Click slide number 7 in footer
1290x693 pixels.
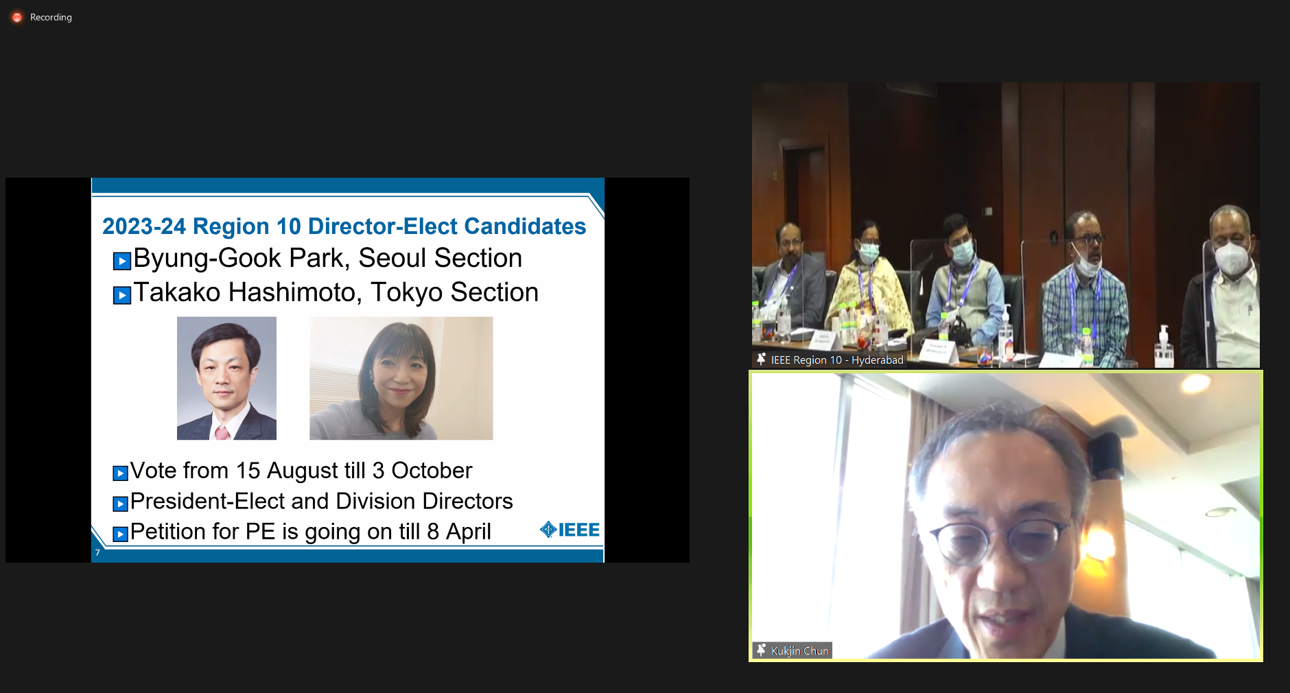coord(97,552)
